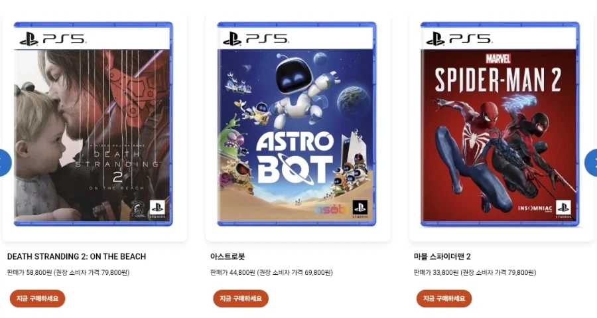Open the 아스트로봇 product title

click(x=228, y=256)
